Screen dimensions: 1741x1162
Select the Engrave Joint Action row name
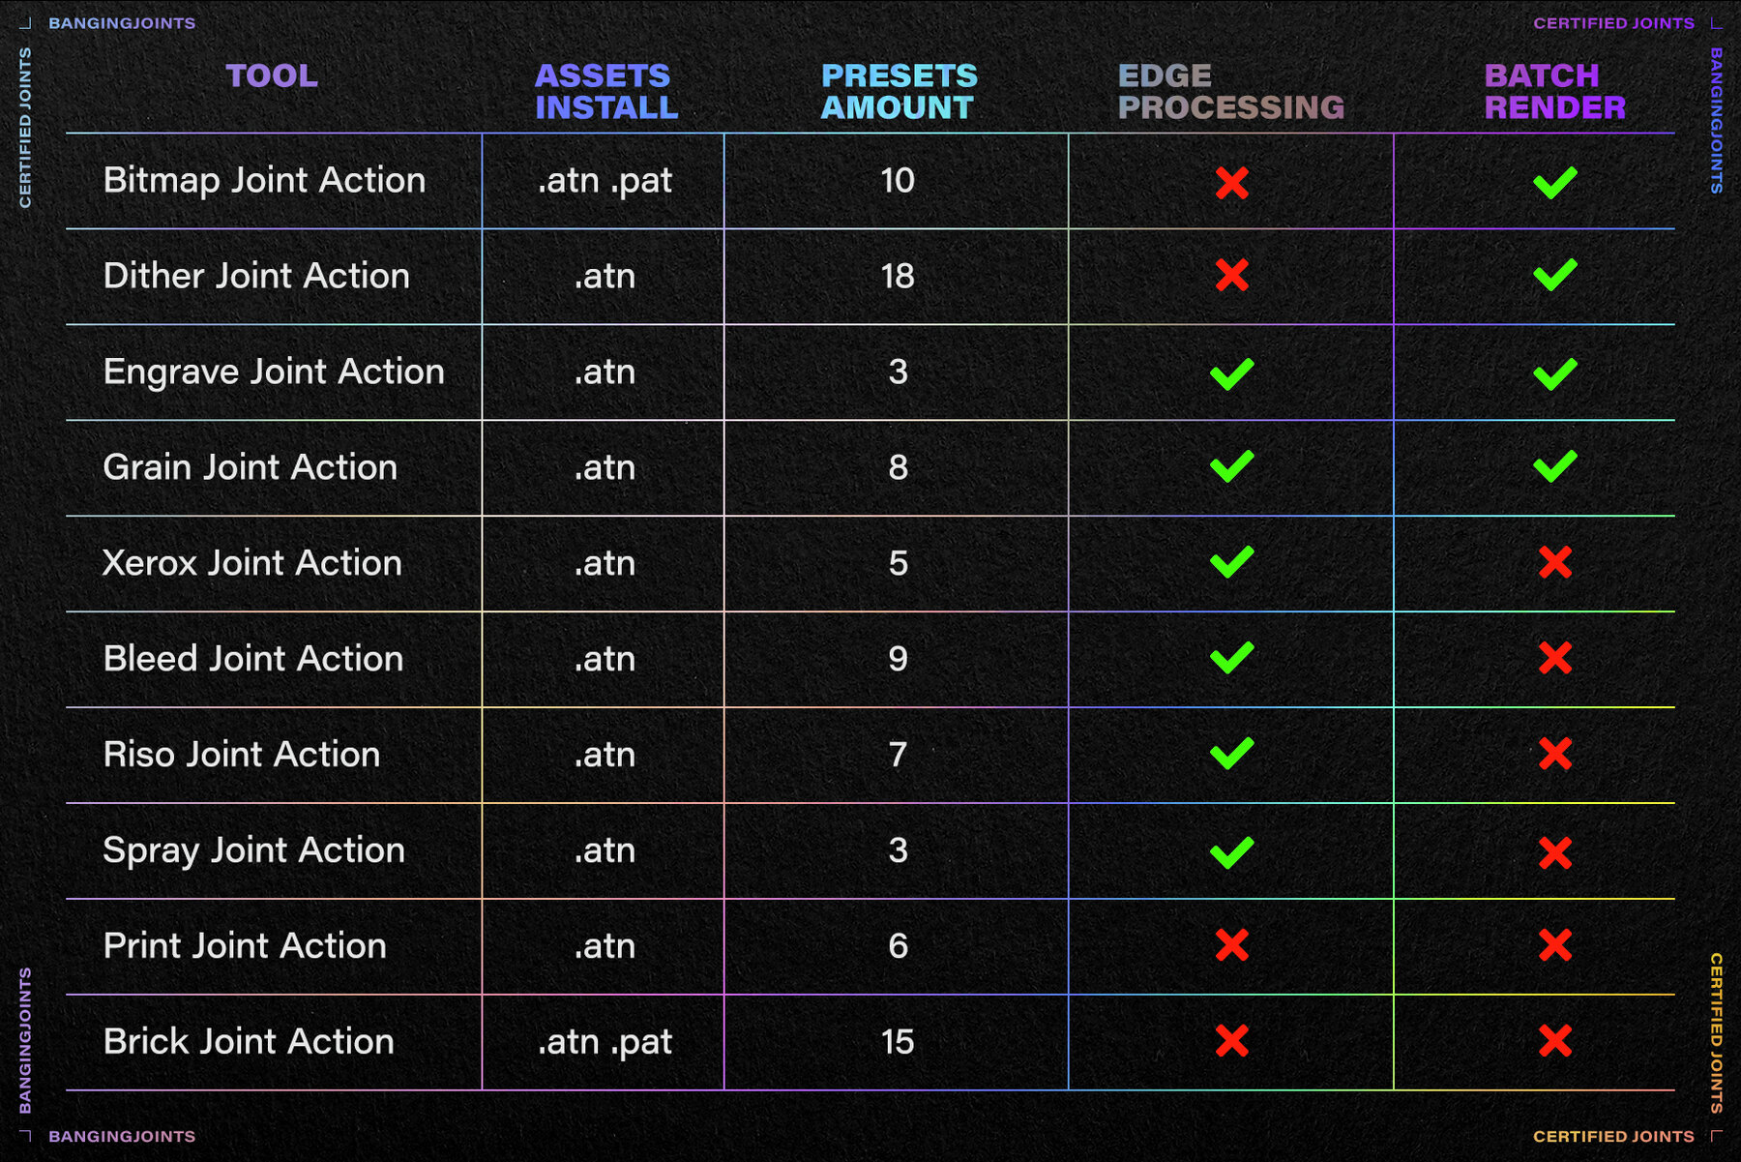point(274,372)
